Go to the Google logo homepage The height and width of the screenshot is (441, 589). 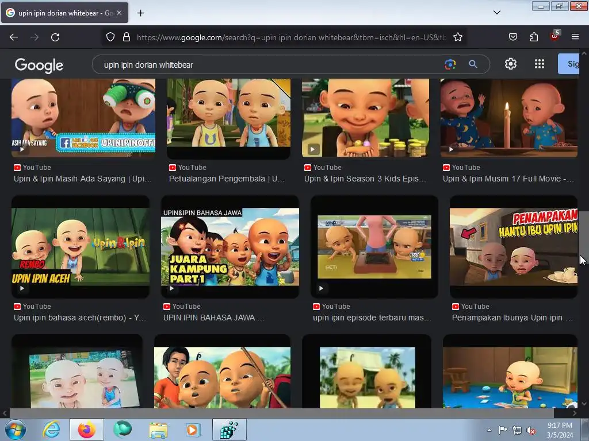click(39, 65)
